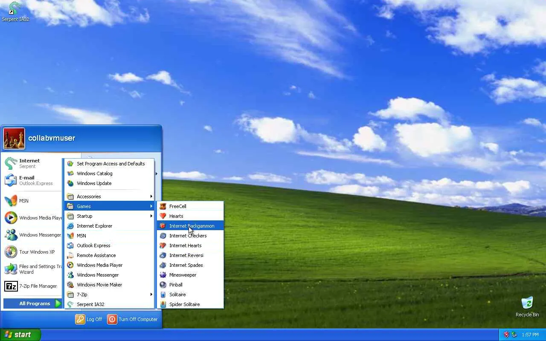Select Internet Hearts from the Games submenu
This screenshot has height=341, width=546.
[x=191, y=246]
